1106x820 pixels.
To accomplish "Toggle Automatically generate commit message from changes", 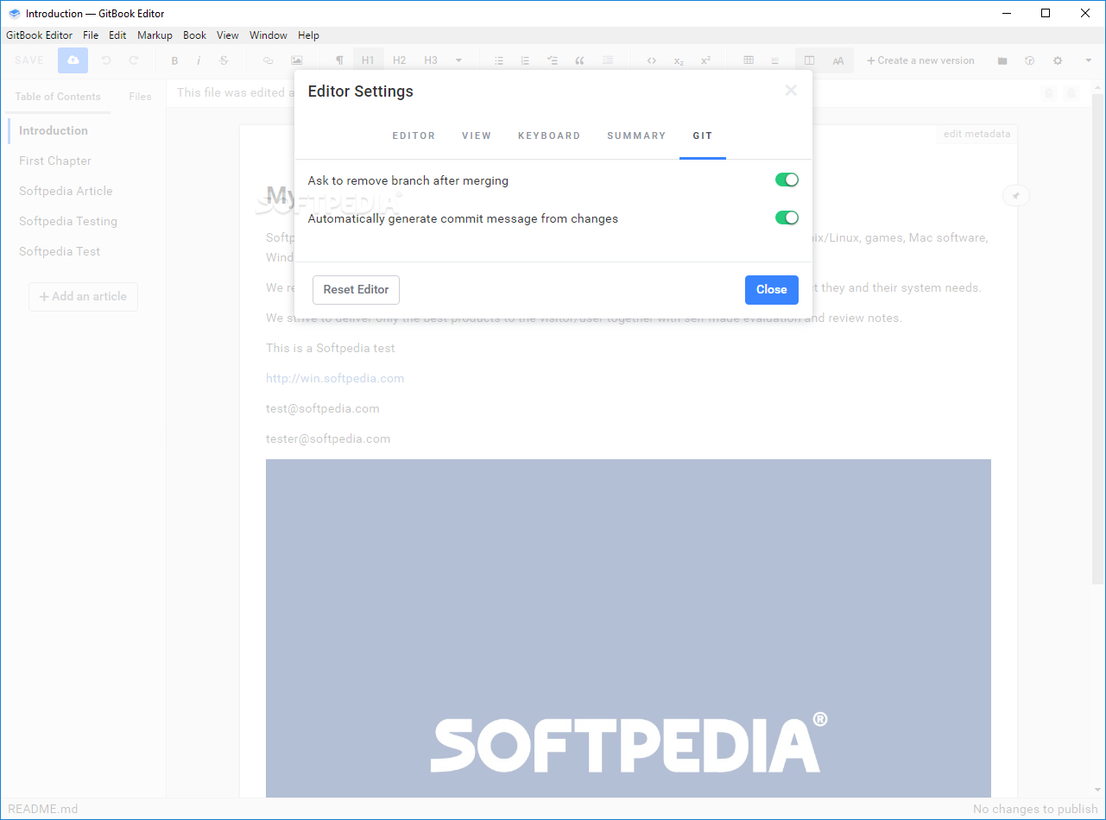I will coord(787,218).
